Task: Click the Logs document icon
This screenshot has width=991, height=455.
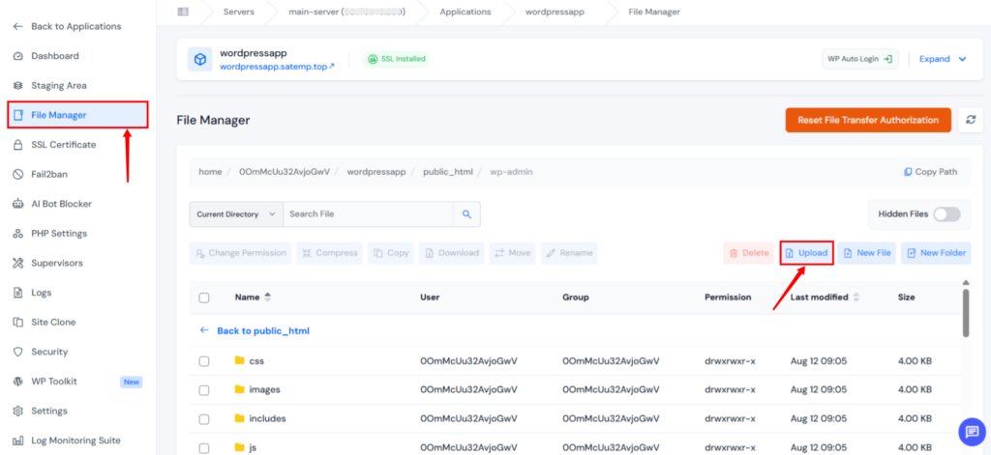Action: coord(18,293)
